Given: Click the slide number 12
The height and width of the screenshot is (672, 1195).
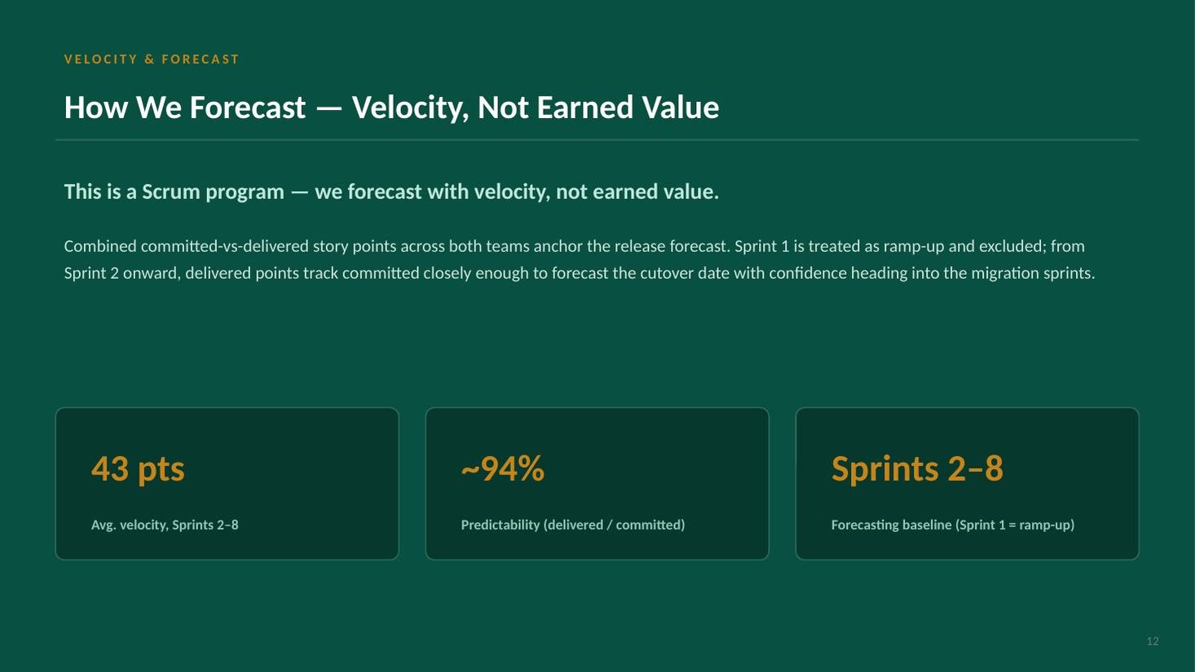Looking at the screenshot, I should pyautogui.click(x=1153, y=641).
